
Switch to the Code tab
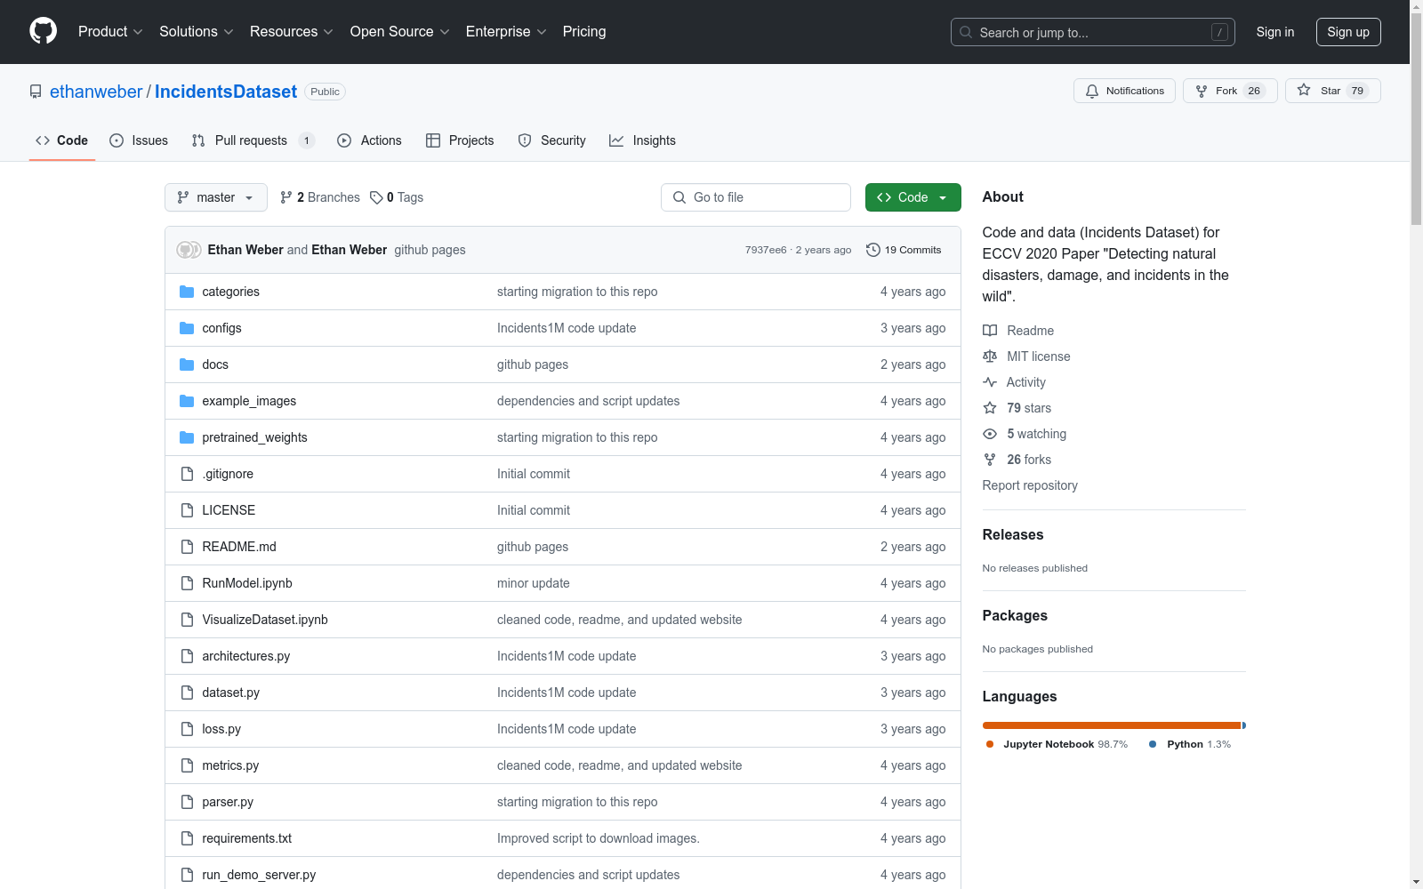pos(62,140)
